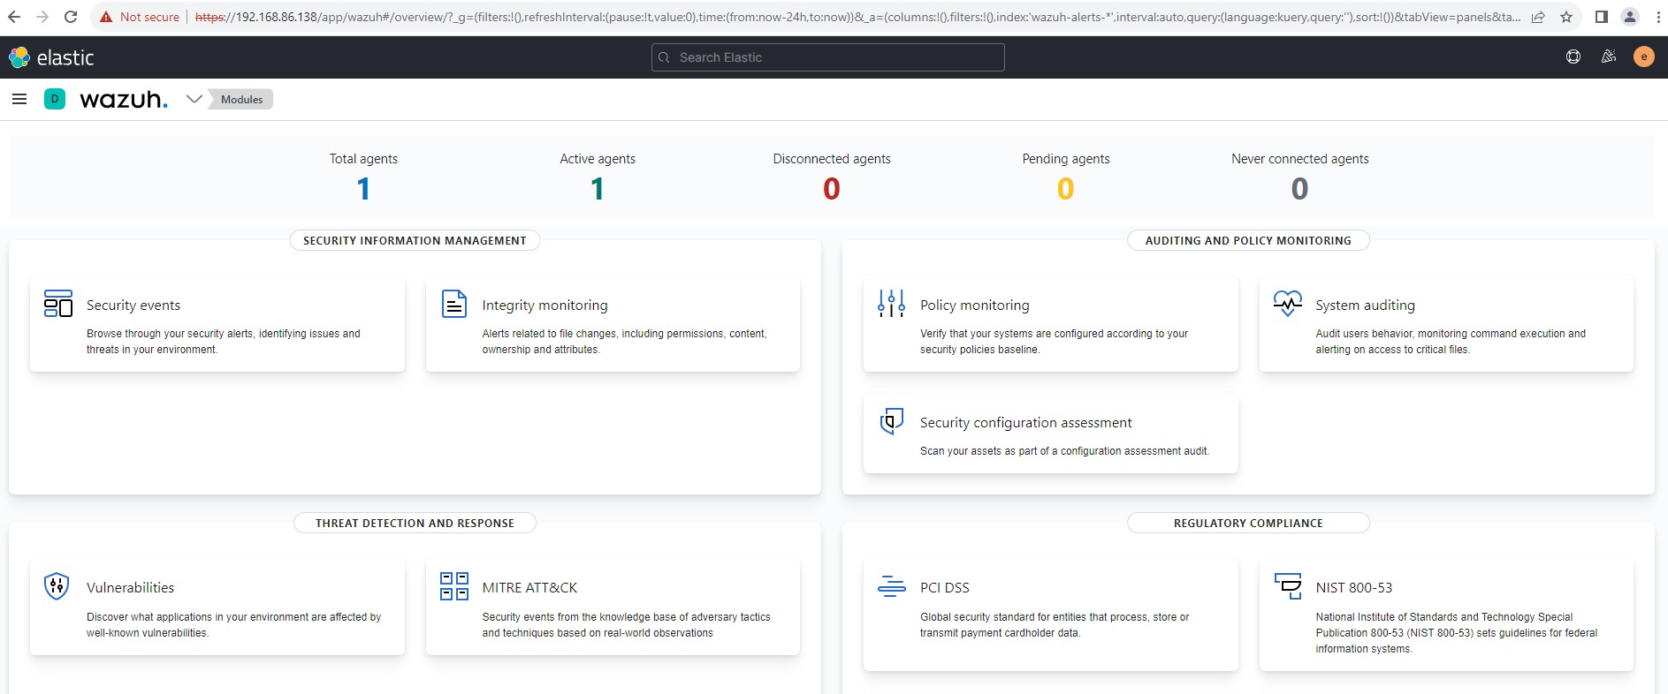This screenshot has height=694, width=1668.
Task: Click 'Scan your assets' description text
Action: 1064,451
